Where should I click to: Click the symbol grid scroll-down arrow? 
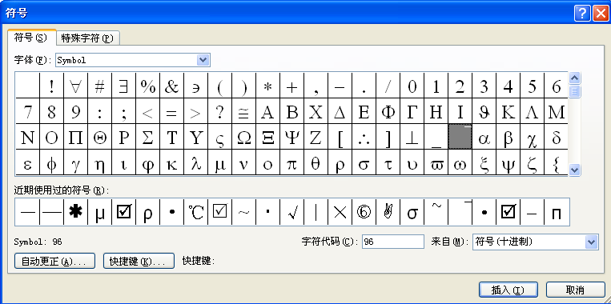[575, 170]
